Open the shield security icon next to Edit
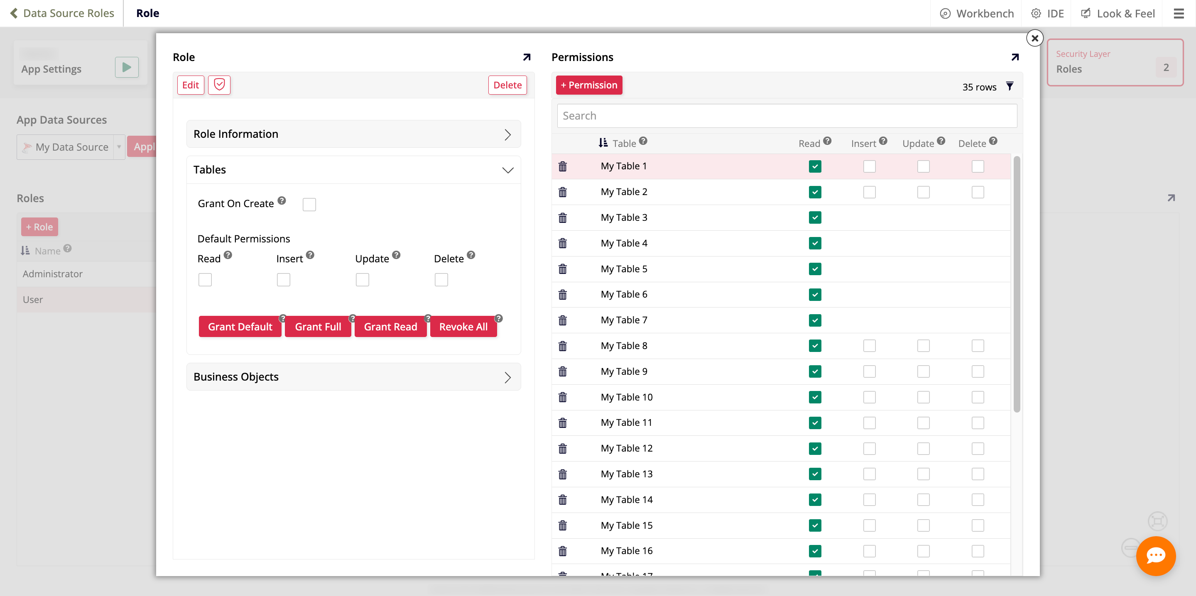This screenshot has width=1196, height=596. coord(219,85)
